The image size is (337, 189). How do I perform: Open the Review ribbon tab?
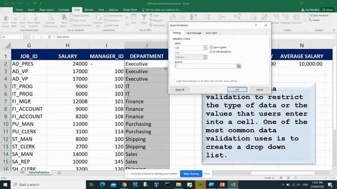tap(89, 9)
